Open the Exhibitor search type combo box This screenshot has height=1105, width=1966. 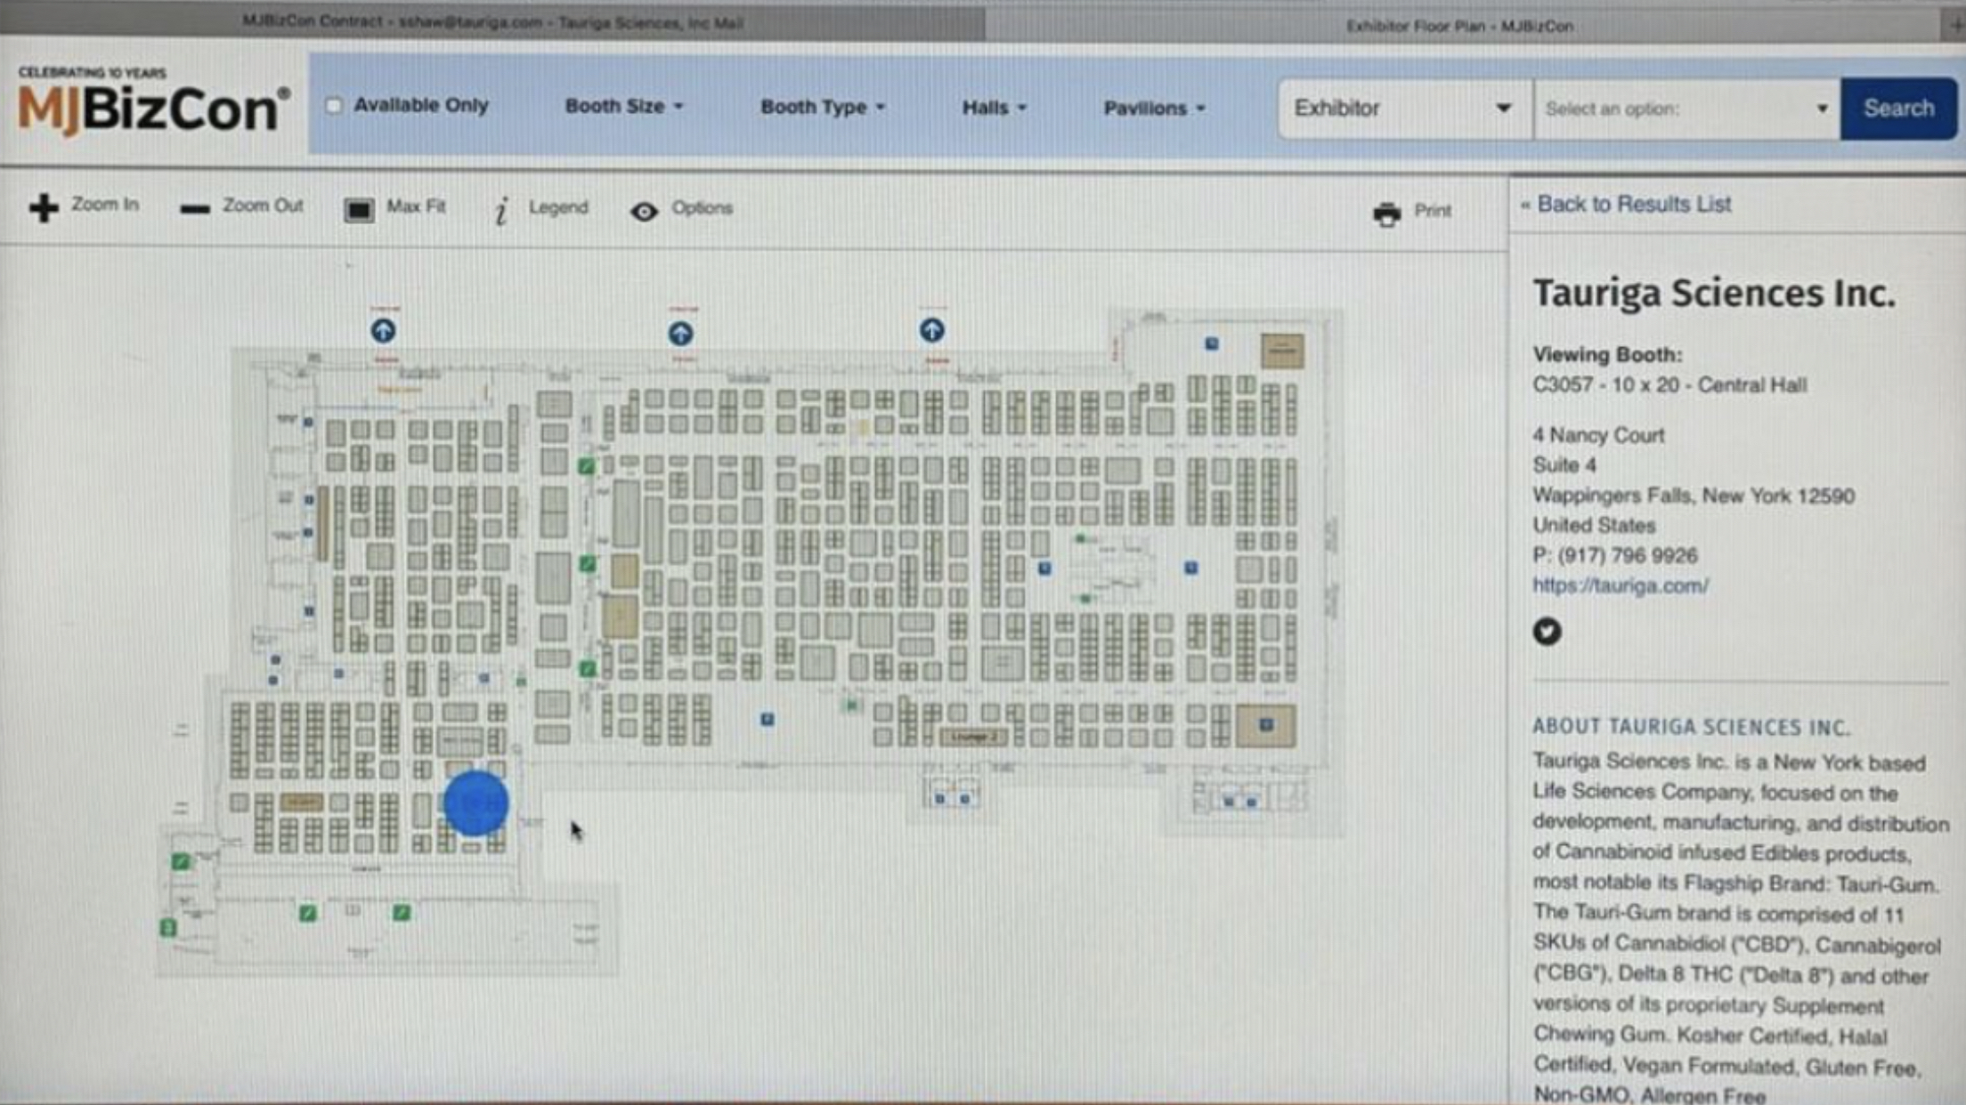(x=1402, y=109)
